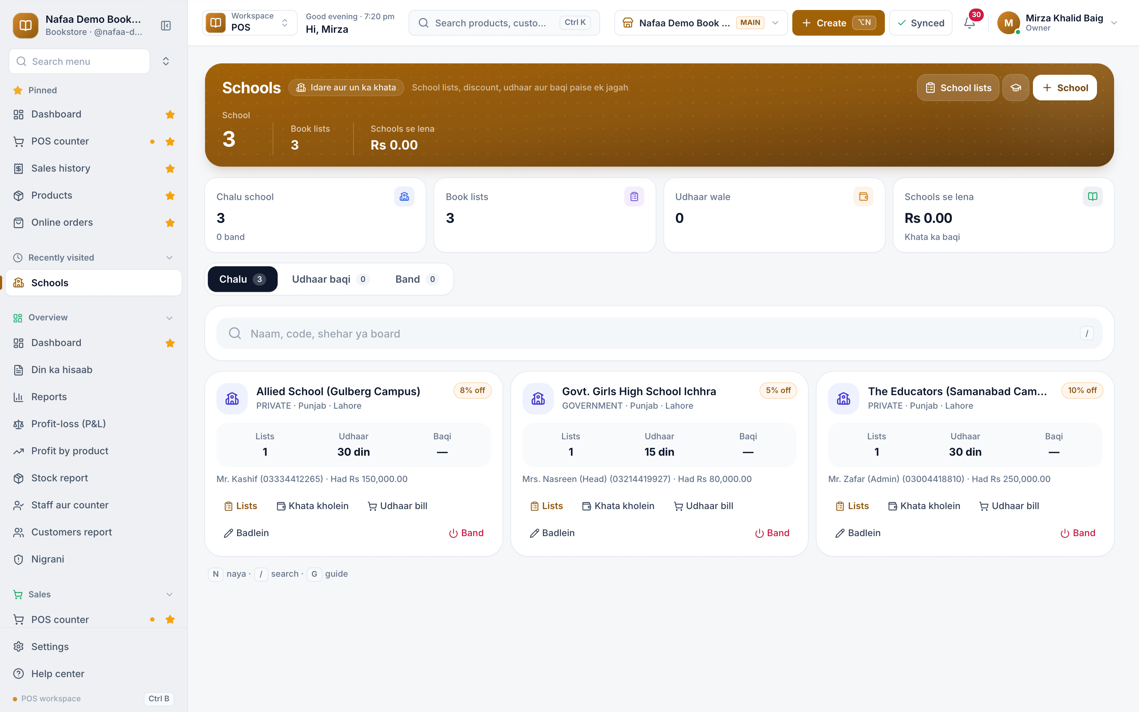Open Help center from sidebar
This screenshot has width=1139, height=712.
click(x=93, y=674)
